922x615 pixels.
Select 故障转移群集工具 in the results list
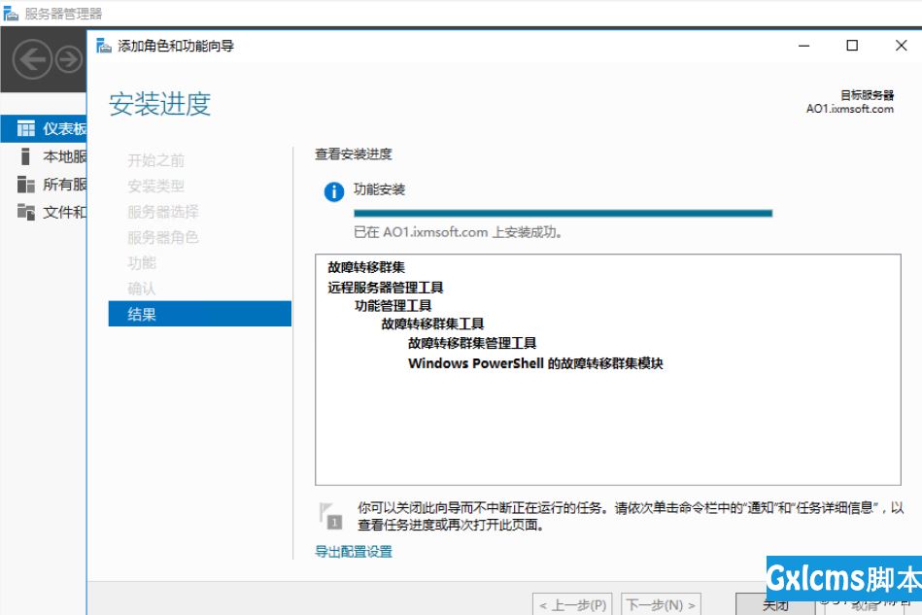pyautogui.click(x=432, y=324)
